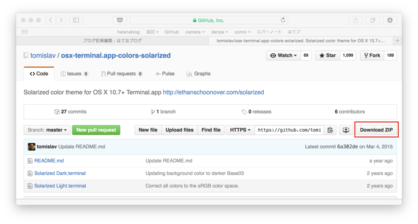Click the Download ZIP button
The width and height of the screenshot is (418, 224).
pos(376,130)
